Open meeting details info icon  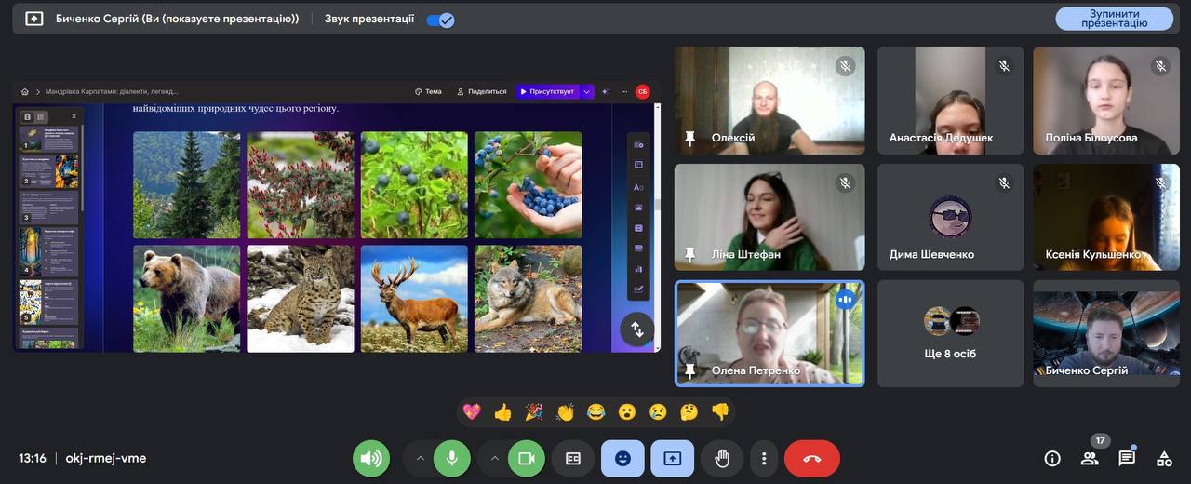(1052, 458)
